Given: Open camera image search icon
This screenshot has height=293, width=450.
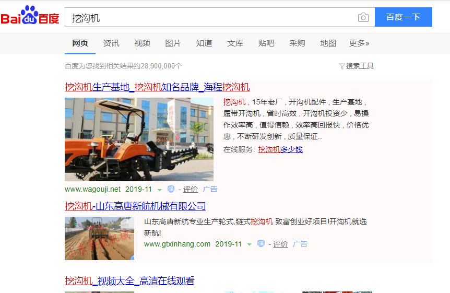Looking at the screenshot, I should click(363, 18).
